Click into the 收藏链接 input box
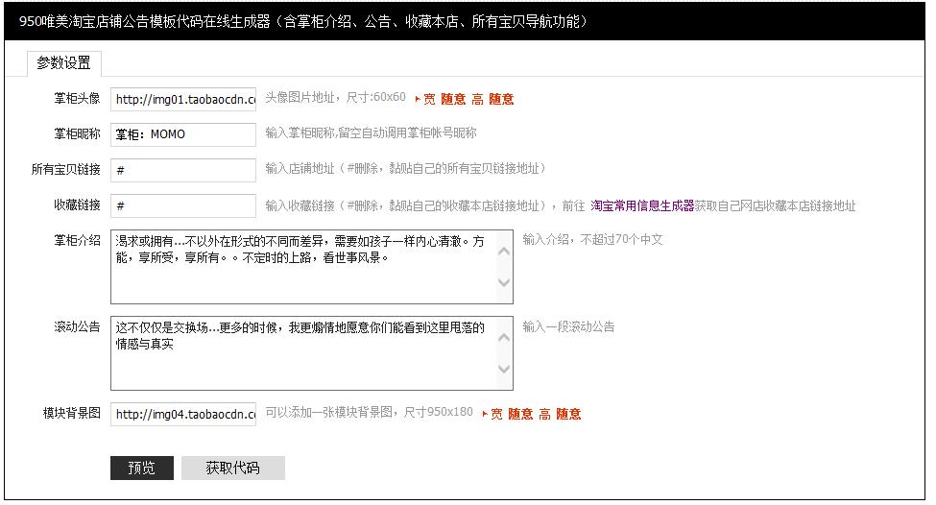This screenshot has height=505, width=936. (183, 205)
